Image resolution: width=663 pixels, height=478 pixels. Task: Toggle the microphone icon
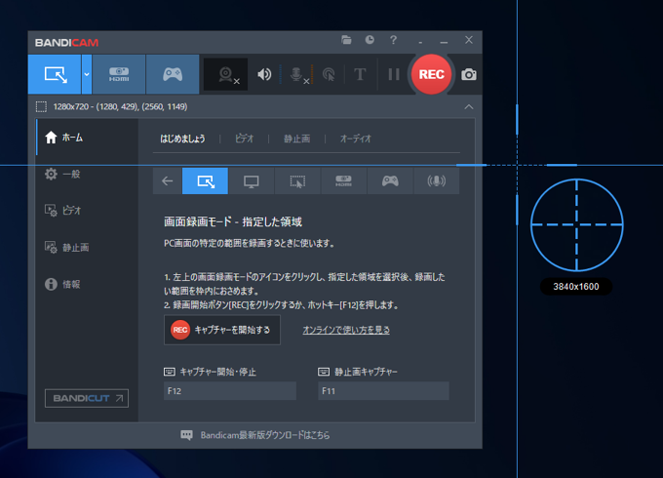click(x=297, y=74)
